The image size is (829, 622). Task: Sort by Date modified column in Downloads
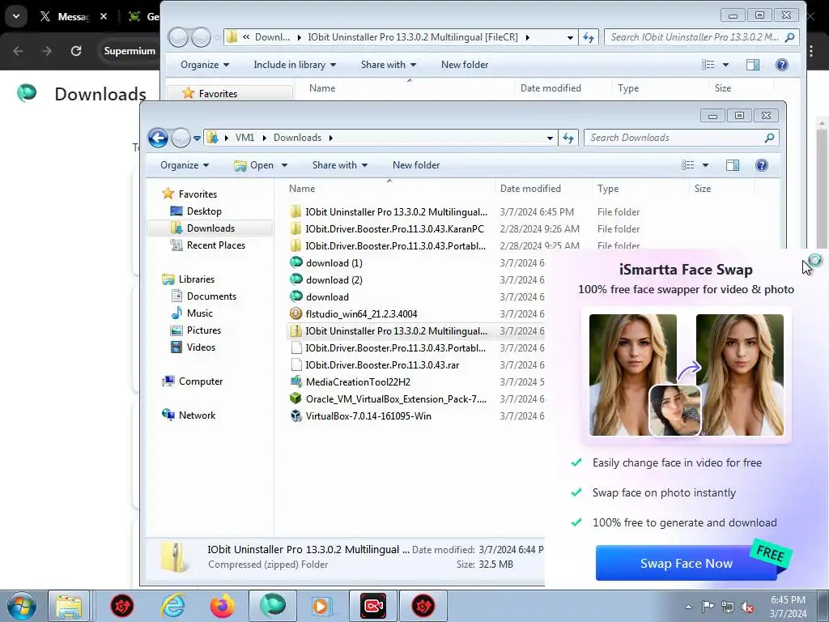coord(530,189)
